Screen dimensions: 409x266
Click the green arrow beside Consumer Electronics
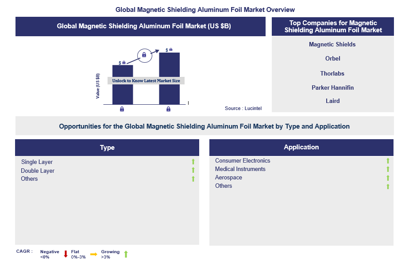click(x=388, y=161)
